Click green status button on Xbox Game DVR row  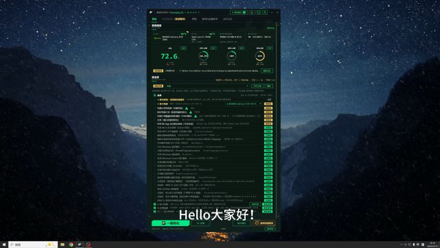[268, 127]
